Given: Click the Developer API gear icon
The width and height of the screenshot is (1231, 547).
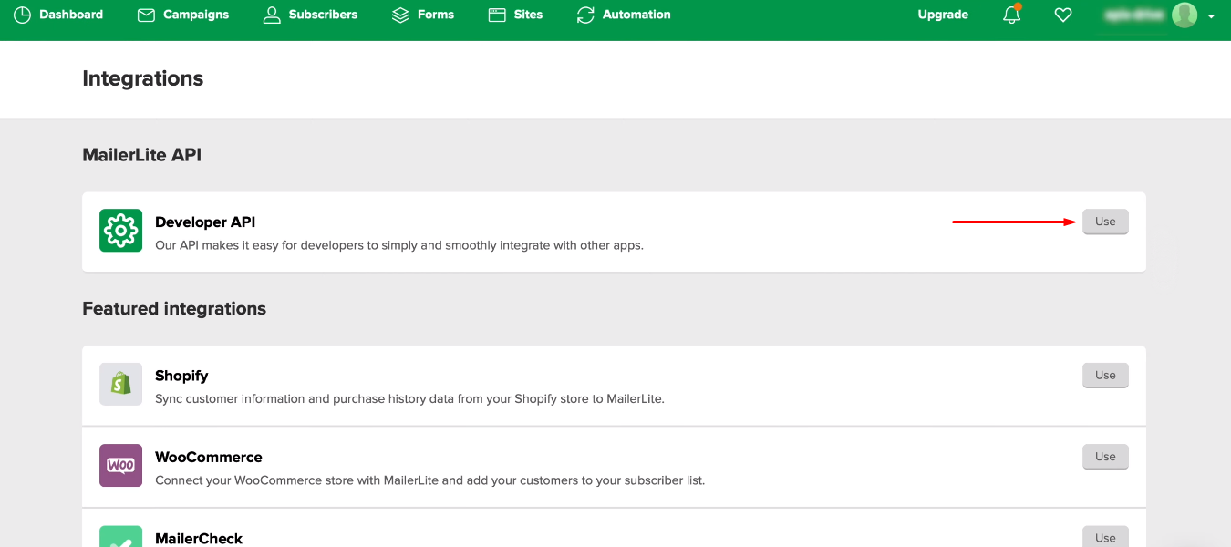Looking at the screenshot, I should coord(120,231).
